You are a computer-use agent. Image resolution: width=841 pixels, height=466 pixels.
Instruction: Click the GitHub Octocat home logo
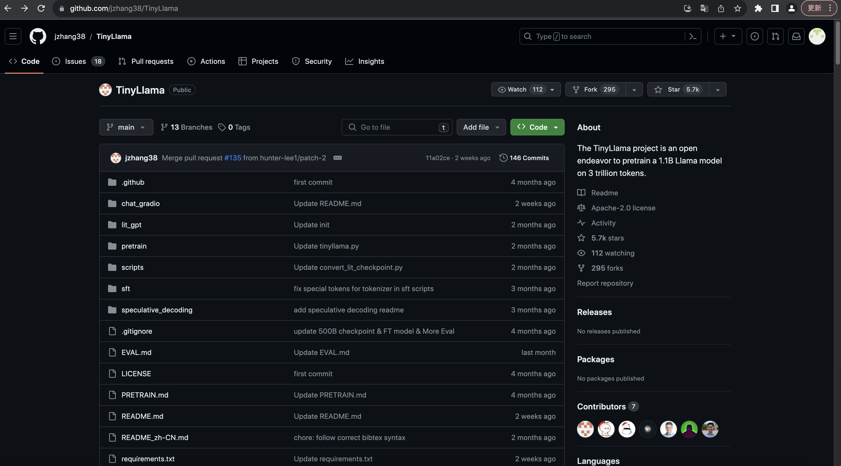(x=38, y=36)
